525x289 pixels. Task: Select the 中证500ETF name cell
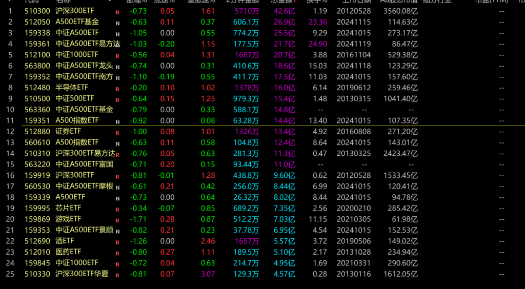(75, 98)
